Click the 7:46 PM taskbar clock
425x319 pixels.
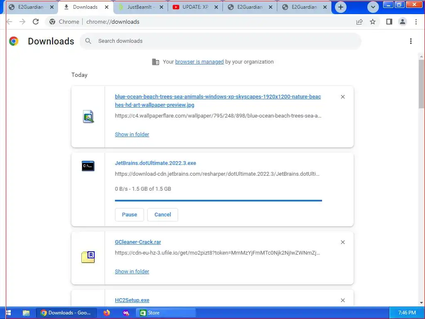tap(407, 313)
